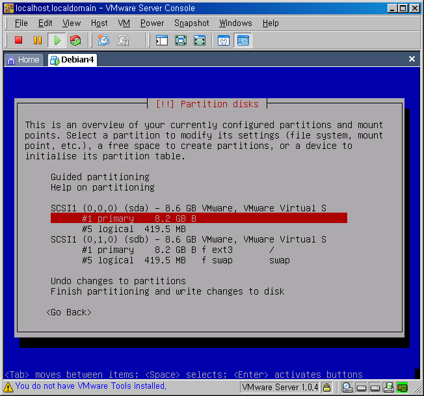Select the Debian4 tab

tap(72, 59)
